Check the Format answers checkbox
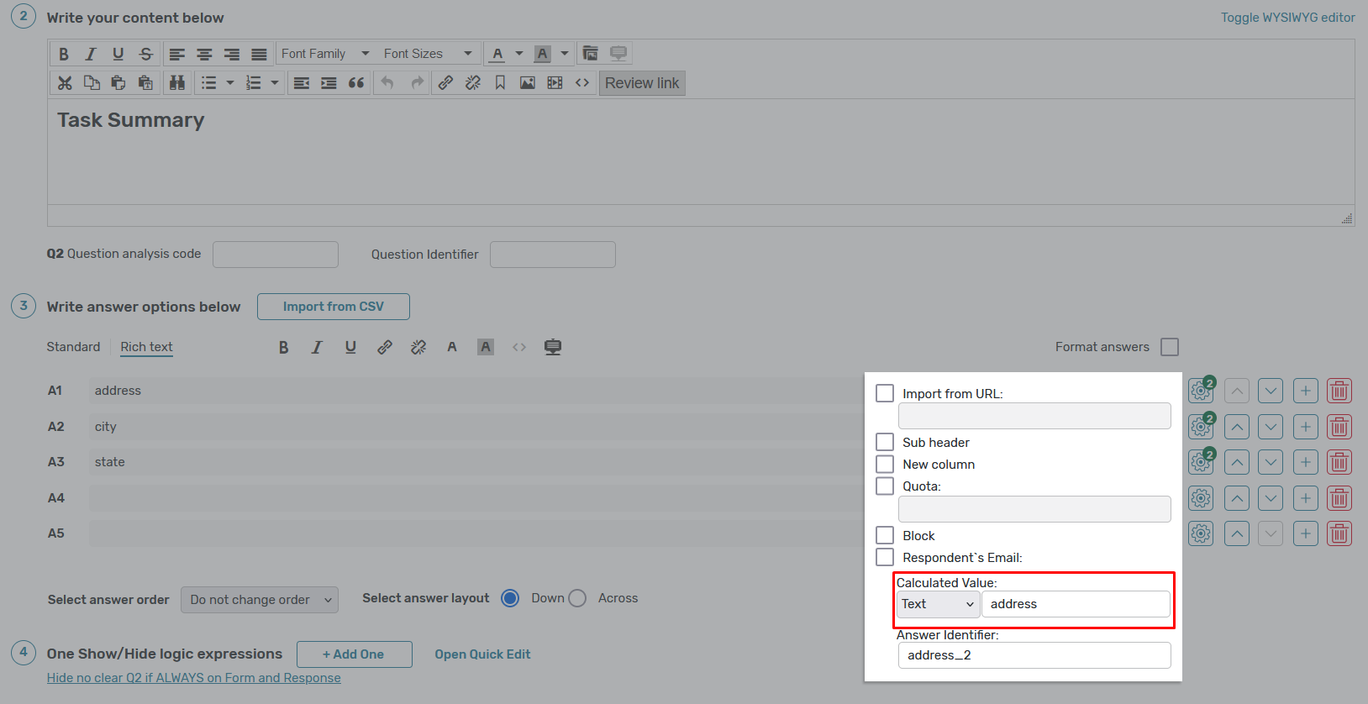Screen dimensions: 1368x704 tap(1169, 347)
